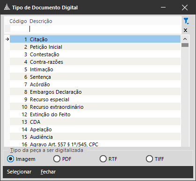This screenshot has height=181, width=196.
Task: Choose the PDF radio option
Action: point(57,159)
